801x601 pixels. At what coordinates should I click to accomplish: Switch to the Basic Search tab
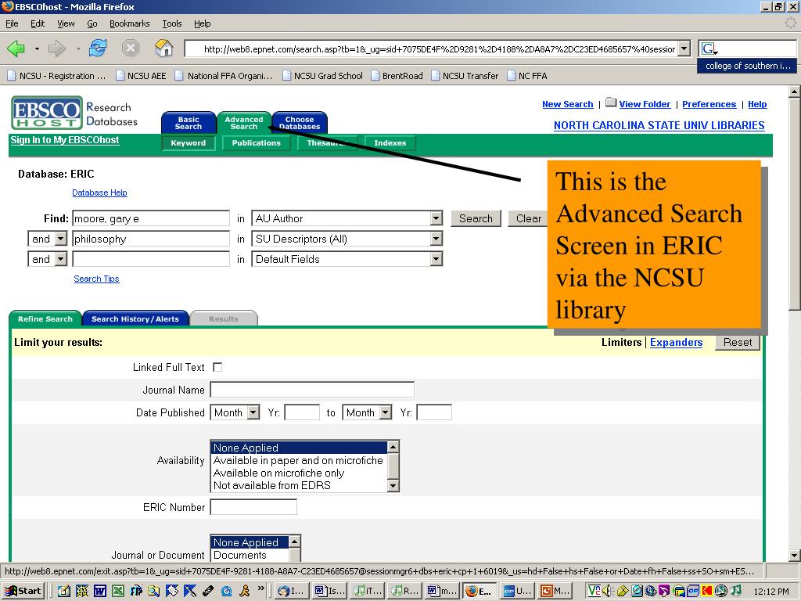click(188, 123)
